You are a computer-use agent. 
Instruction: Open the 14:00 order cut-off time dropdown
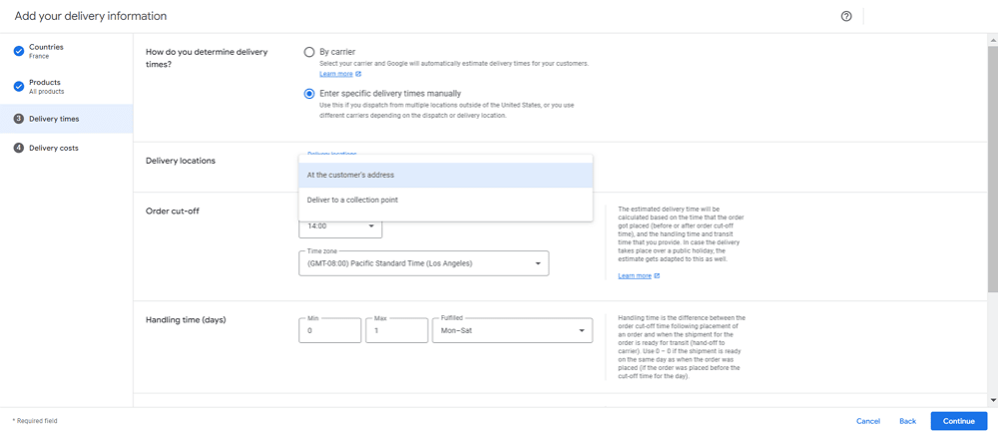pos(339,227)
